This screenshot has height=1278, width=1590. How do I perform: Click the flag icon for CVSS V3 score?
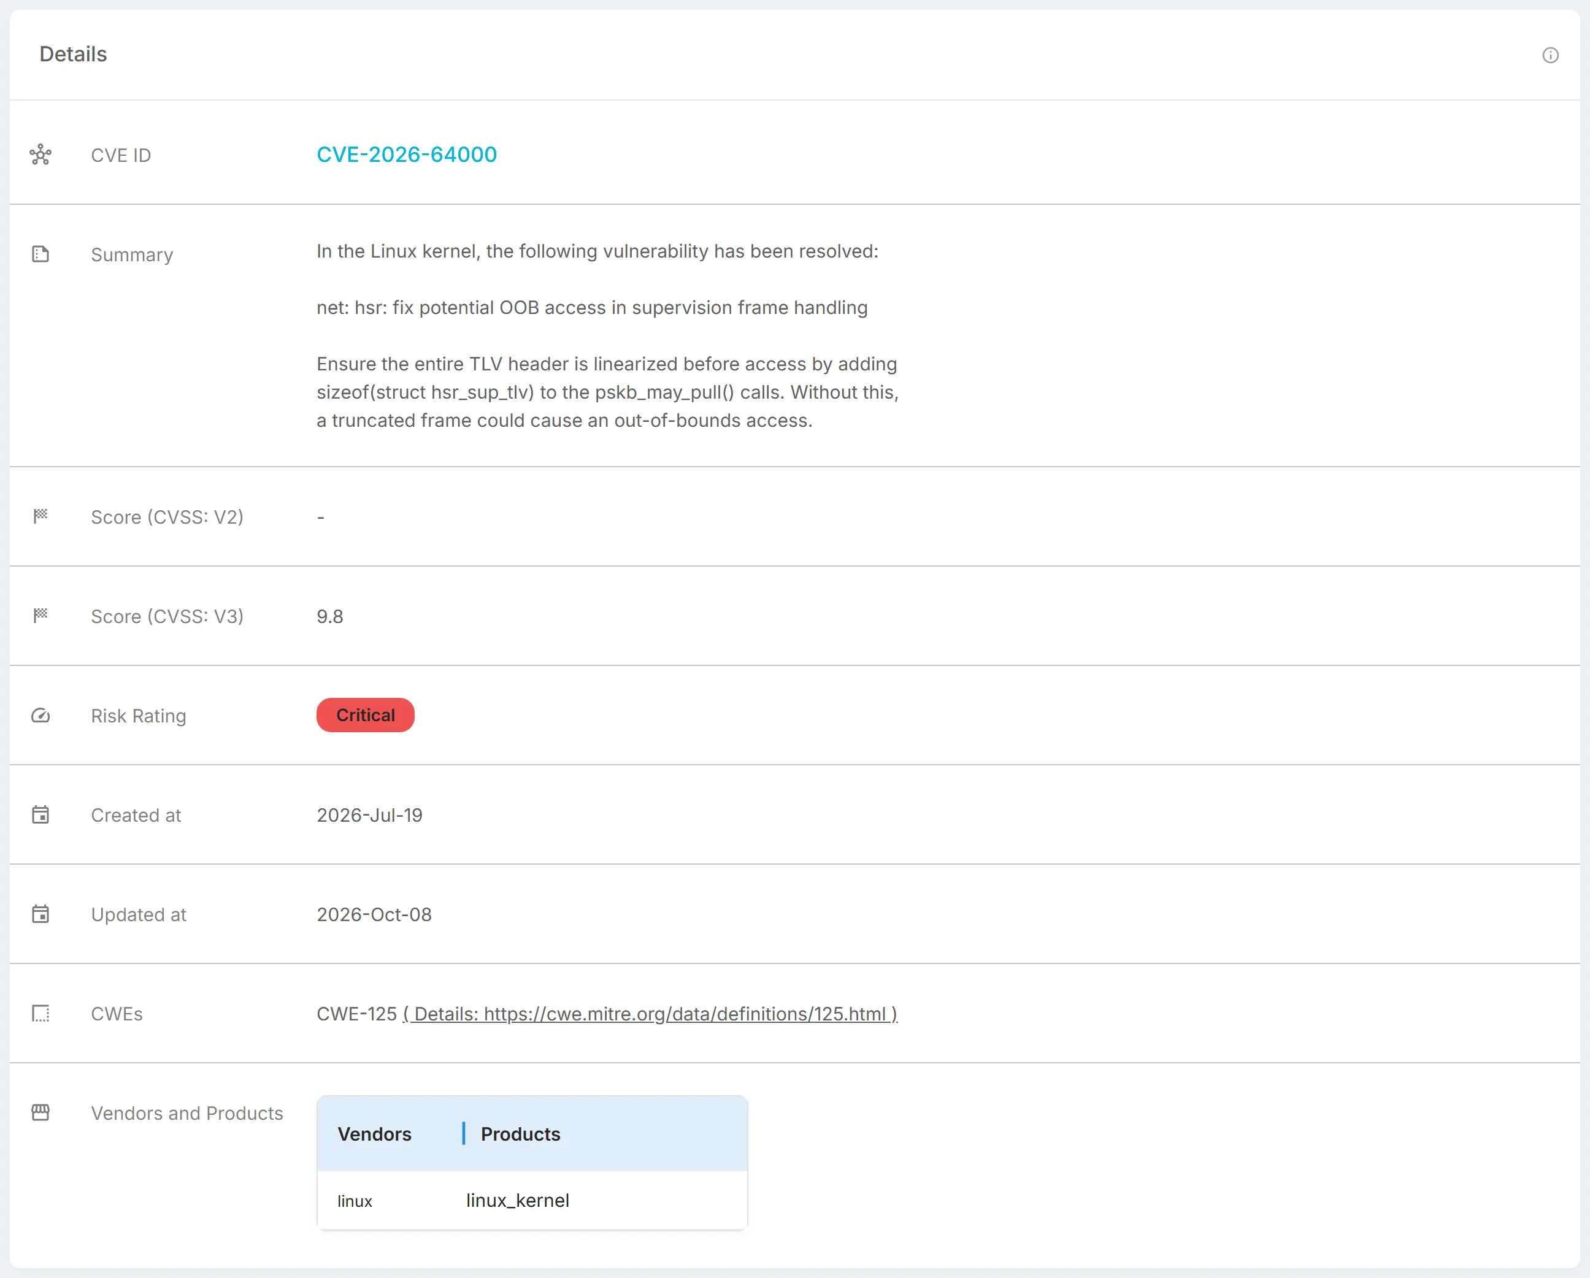click(40, 616)
